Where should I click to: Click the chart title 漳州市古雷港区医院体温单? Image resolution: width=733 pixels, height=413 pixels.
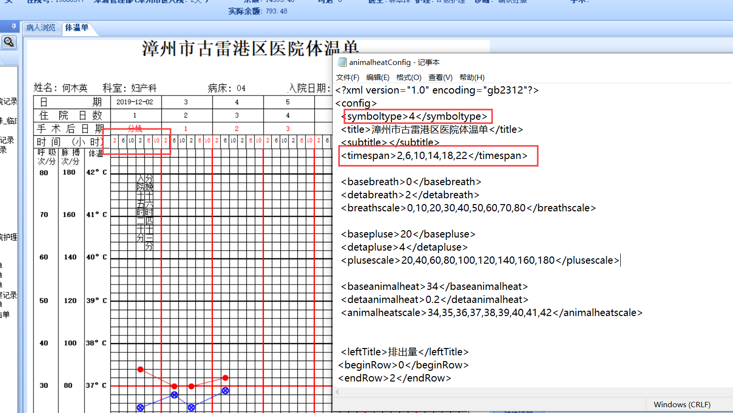click(x=251, y=48)
